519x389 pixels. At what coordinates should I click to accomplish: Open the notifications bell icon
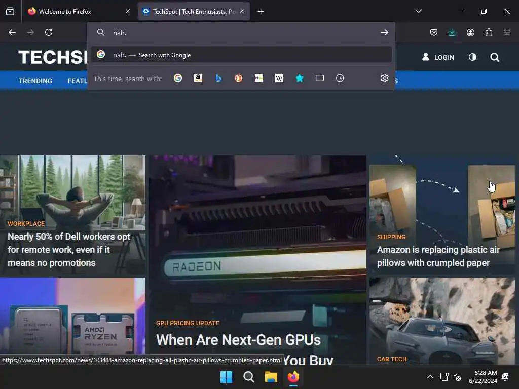[505, 377]
